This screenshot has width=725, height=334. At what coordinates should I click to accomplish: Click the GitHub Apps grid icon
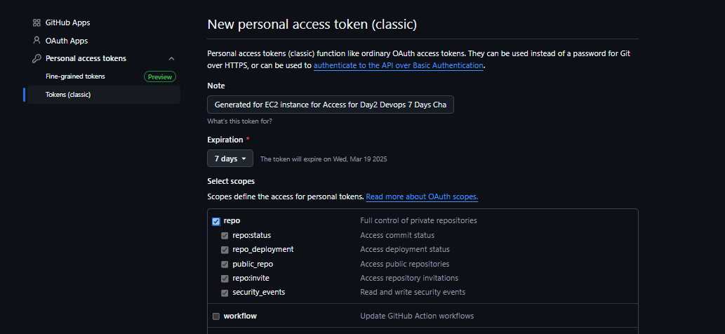pyautogui.click(x=36, y=22)
